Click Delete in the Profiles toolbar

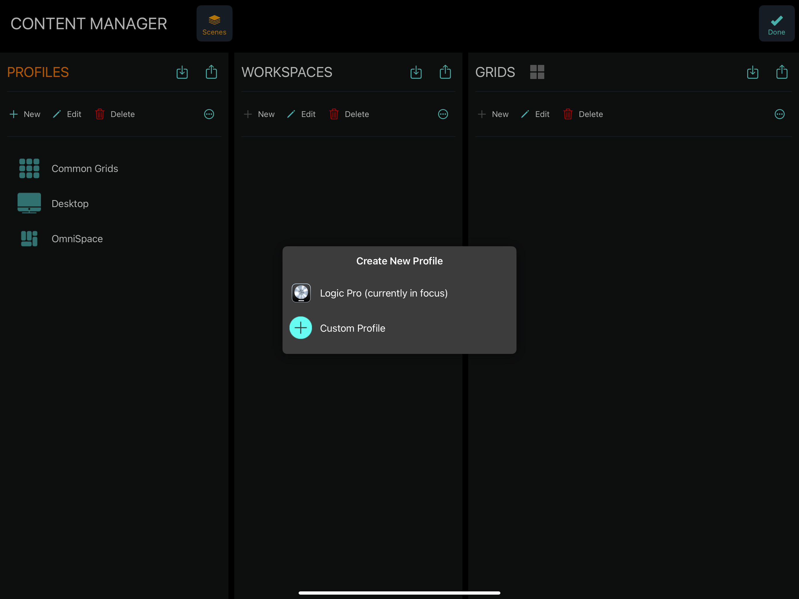[115, 114]
